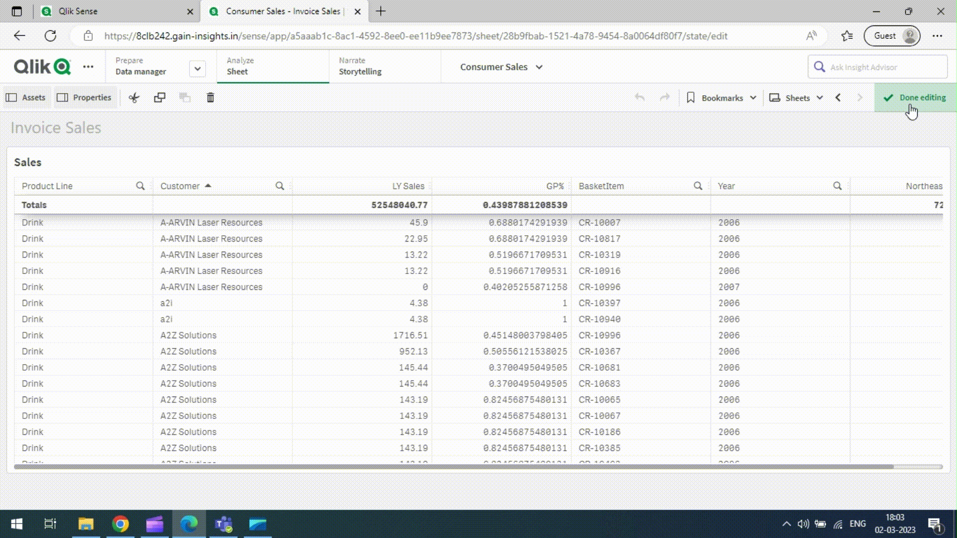The image size is (957, 538).
Task: Click the cut (scissors) icon in toolbar
Action: tap(134, 98)
